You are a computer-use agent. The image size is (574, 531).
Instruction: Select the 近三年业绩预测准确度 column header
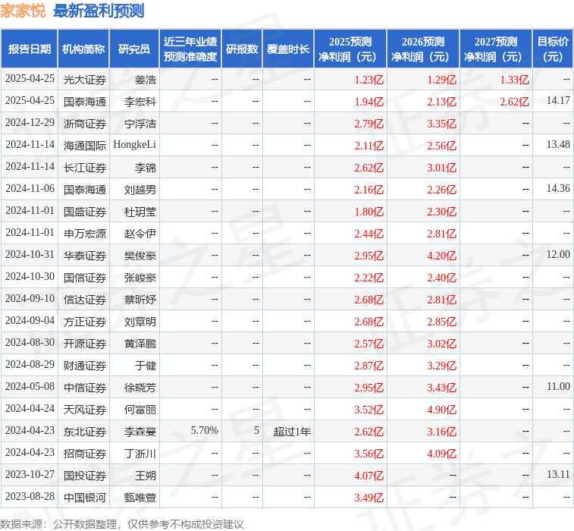click(x=190, y=49)
